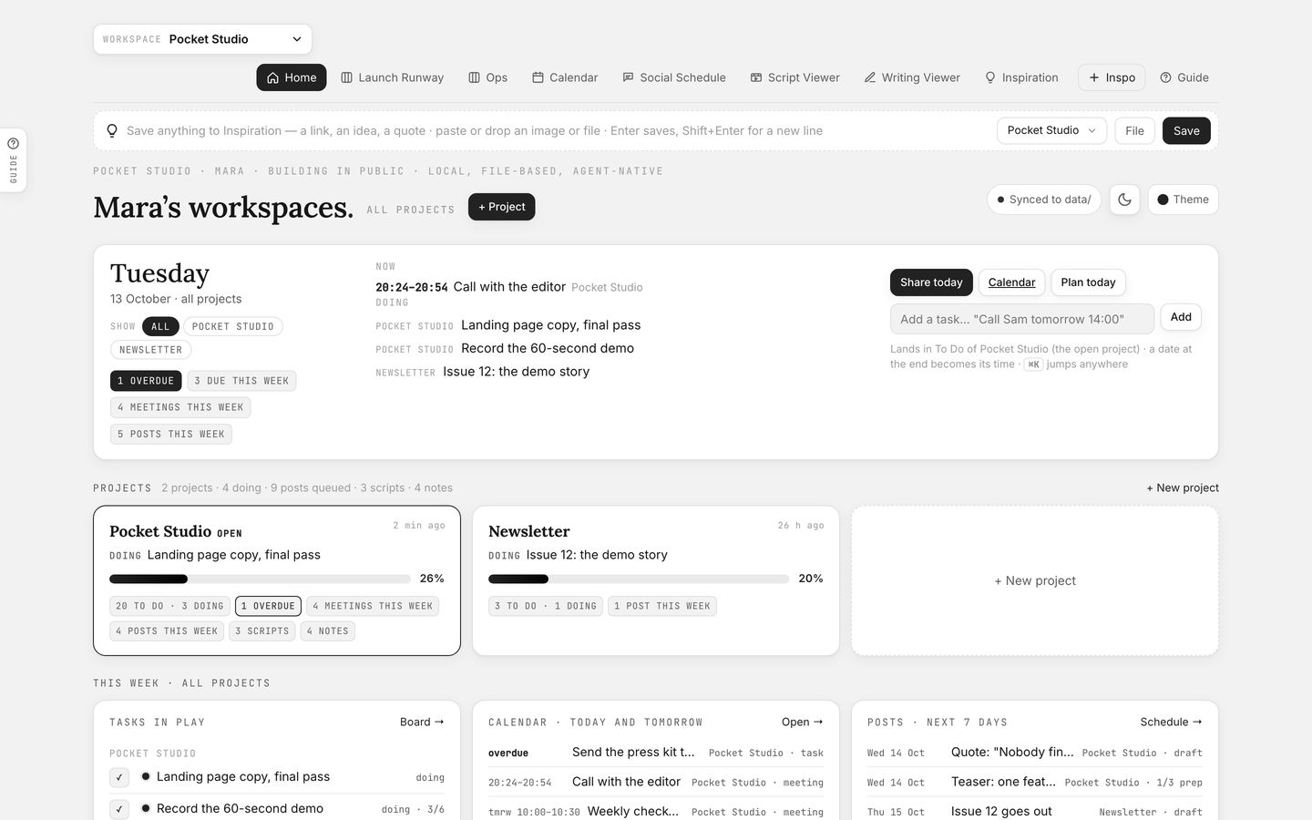Click the File button
1312x820 pixels.
coord(1134,130)
